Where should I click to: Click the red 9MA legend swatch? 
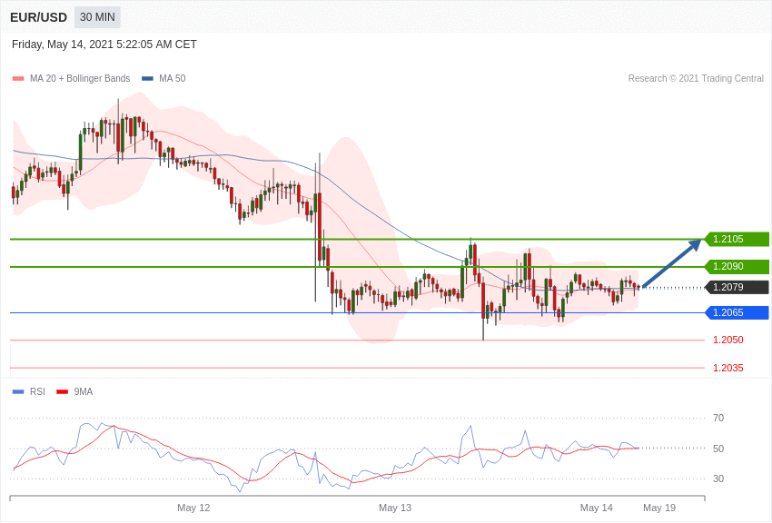pos(62,391)
